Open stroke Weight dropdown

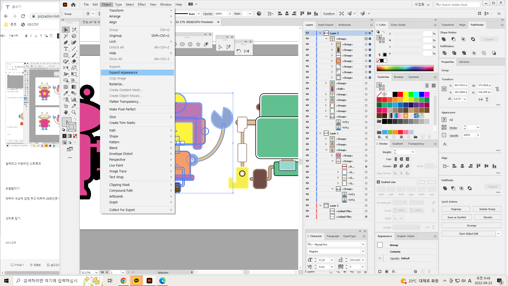[x=413, y=152]
